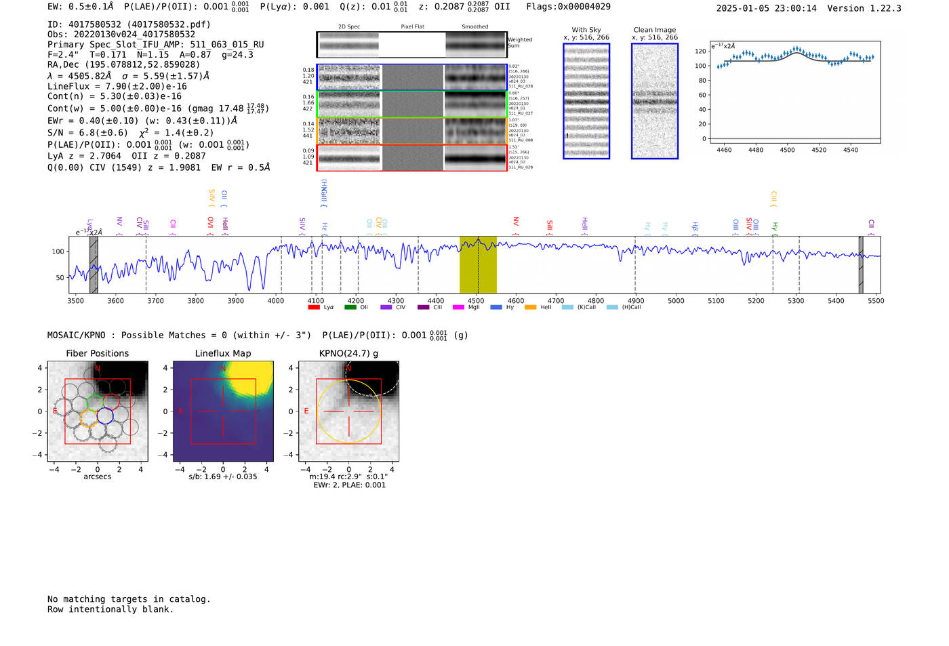Viewport: 949px width, 646px height.
Task: Open the With Sky cutout image
Action: [x=586, y=101]
